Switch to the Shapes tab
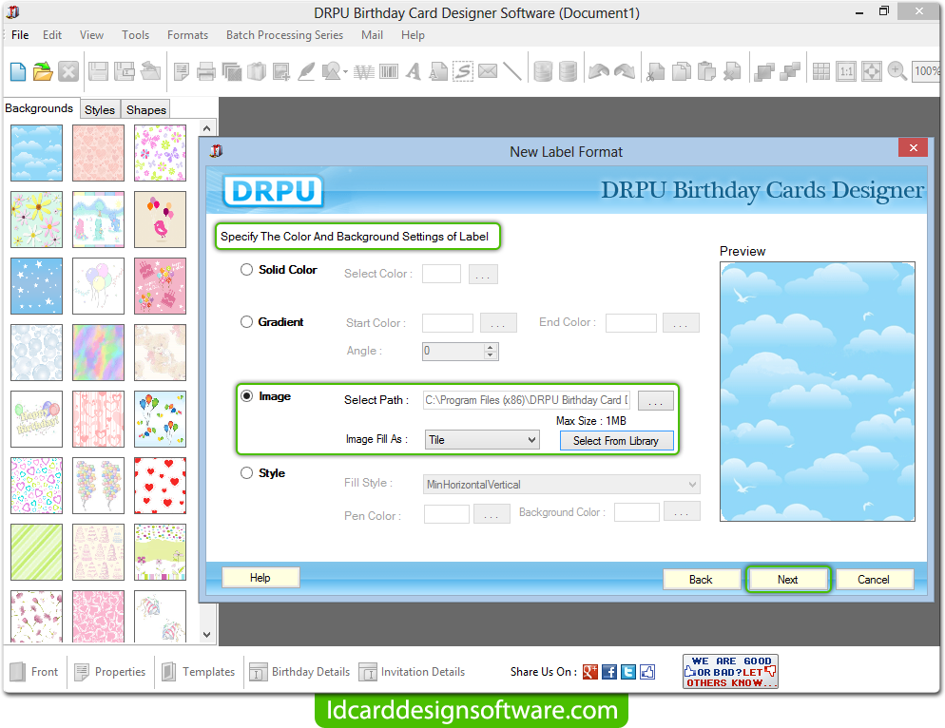Viewport: 945px width, 728px height. pos(145,109)
